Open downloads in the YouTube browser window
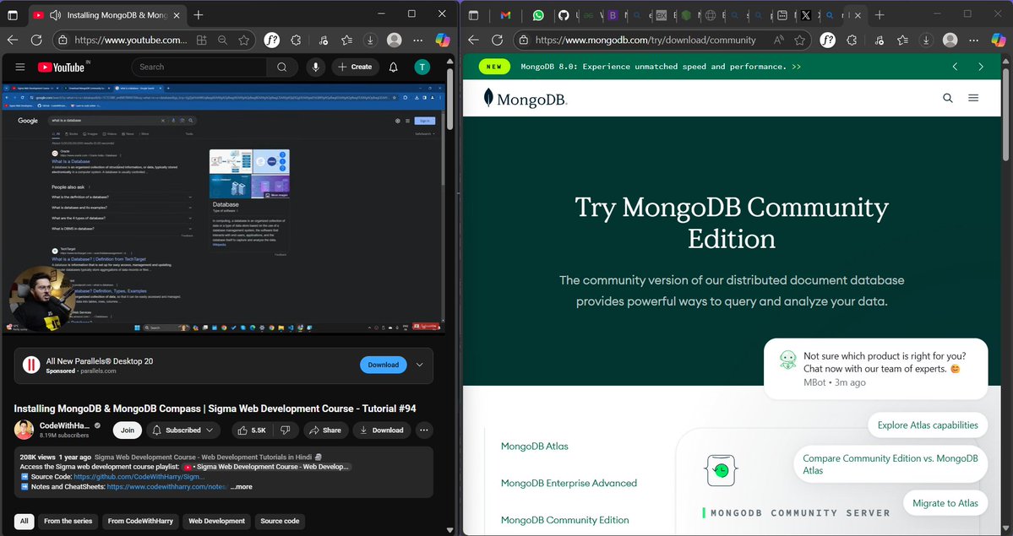 coord(370,40)
